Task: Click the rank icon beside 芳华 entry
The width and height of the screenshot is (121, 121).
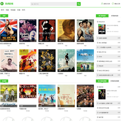Action: click(x=98, y=56)
